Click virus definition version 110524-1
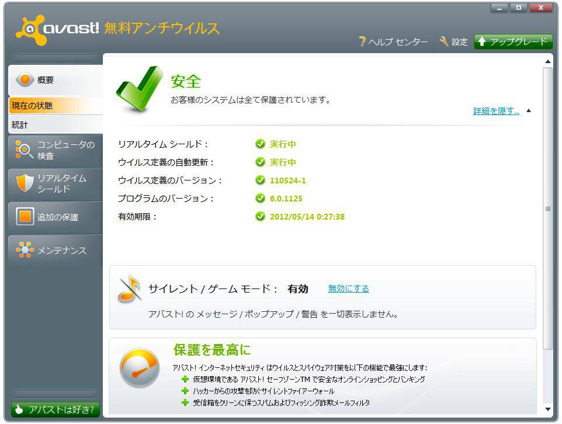 coord(288,180)
